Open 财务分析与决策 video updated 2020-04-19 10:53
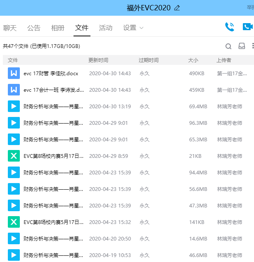Viewport: 254px width, 262px height. (53, 255)
